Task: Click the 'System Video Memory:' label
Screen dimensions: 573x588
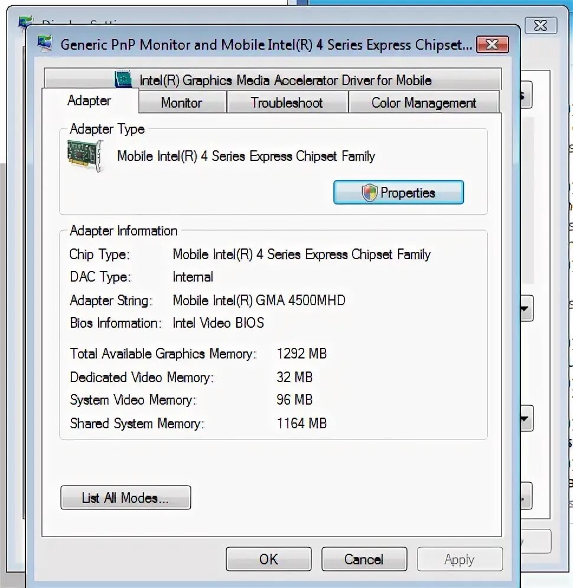Action: 133,400
